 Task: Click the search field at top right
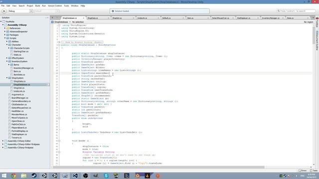(296, 11)
